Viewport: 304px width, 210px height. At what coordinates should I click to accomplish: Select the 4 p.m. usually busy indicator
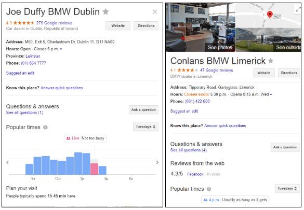235,200
